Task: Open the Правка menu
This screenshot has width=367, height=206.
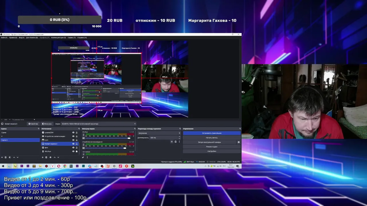Action: [x=13, y=37]
